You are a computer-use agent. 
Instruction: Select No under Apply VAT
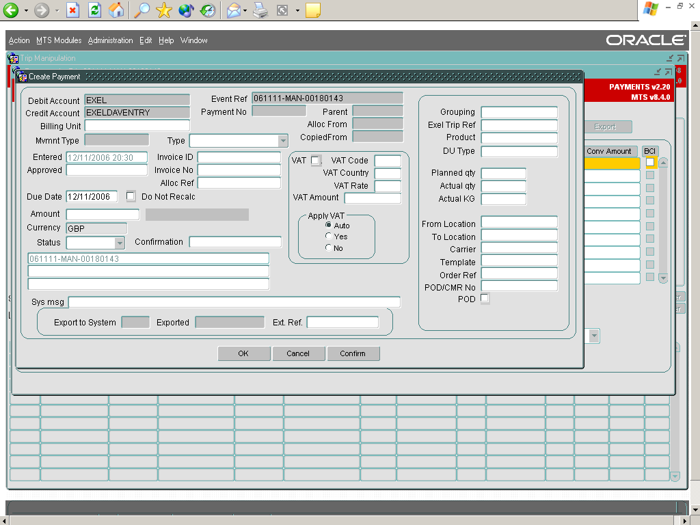[x=329, y=247]
